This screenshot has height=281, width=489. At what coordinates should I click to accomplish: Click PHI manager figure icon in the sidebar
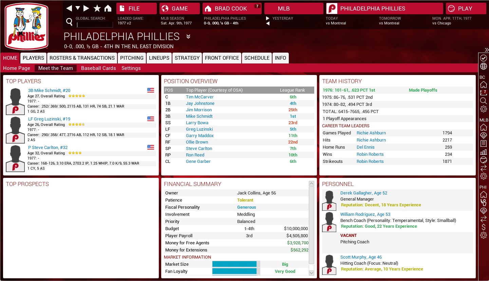tap(484, 203)
